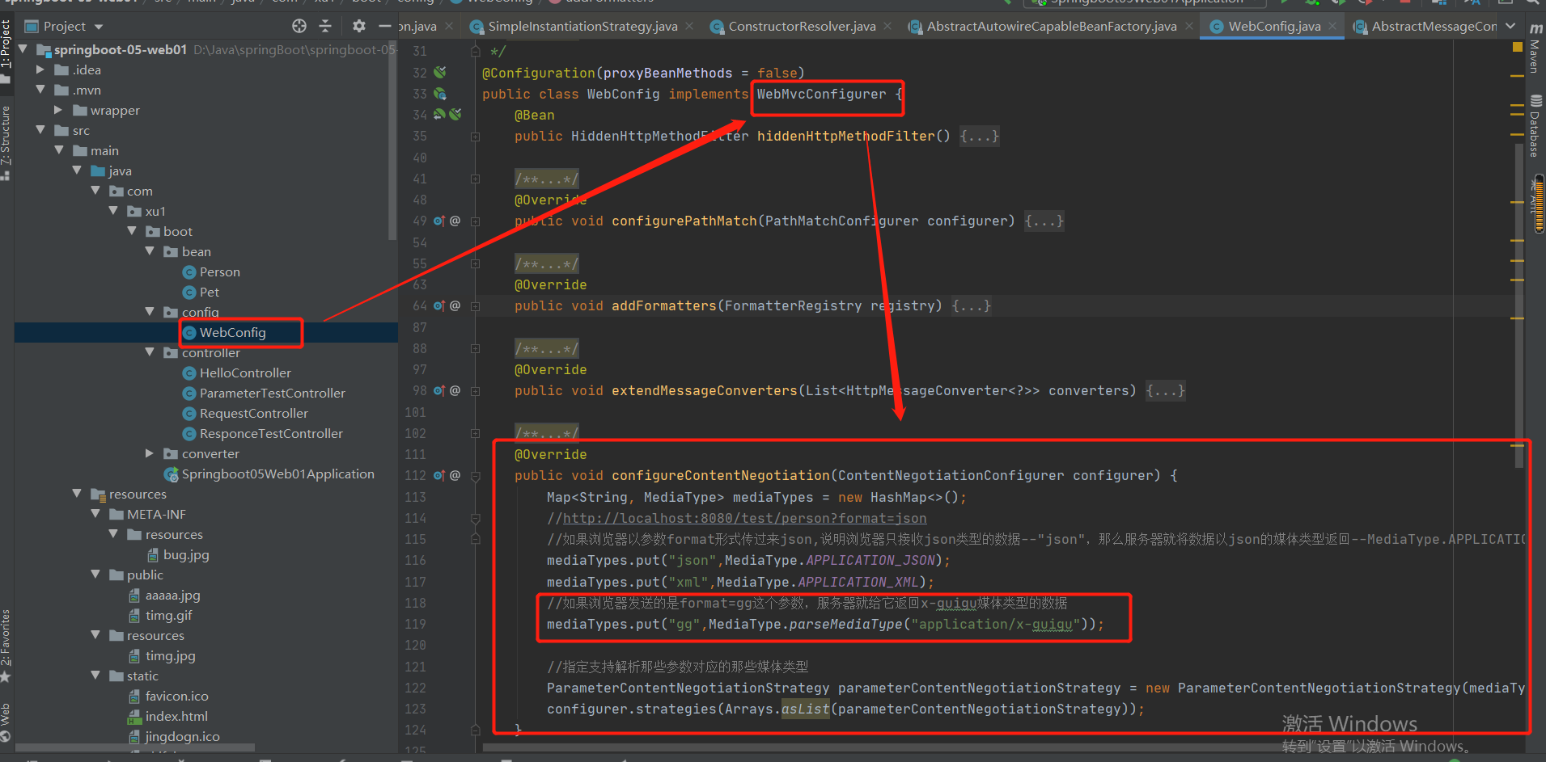Click the locate-in-project target icon
This screenshot has width=1546, height=762.
[x=299, y=26]
